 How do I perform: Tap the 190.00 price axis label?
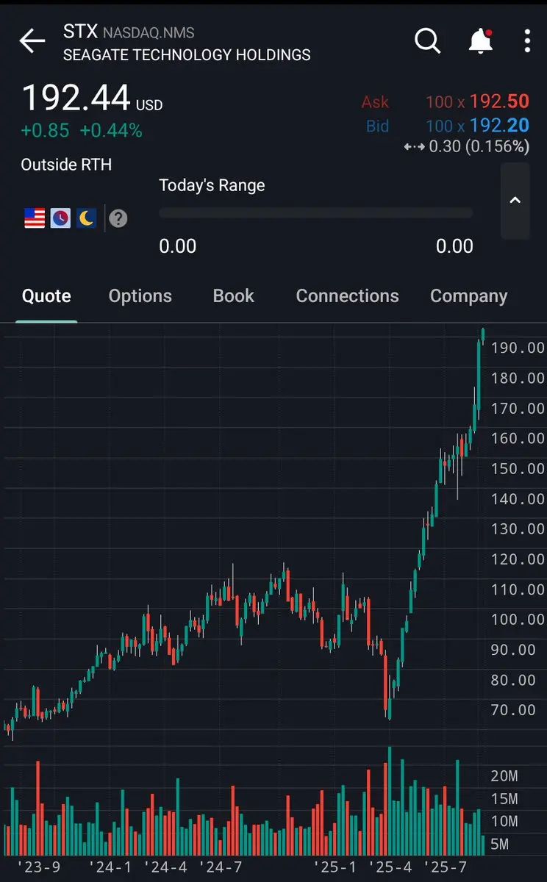click(x=518, y=348)
